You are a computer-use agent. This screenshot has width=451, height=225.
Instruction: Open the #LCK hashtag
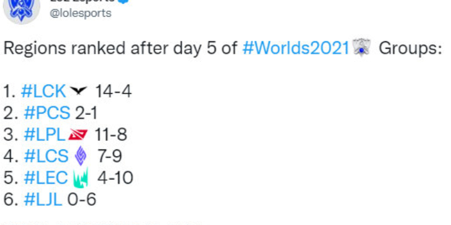pyautogui.click(x=43, y=91)
